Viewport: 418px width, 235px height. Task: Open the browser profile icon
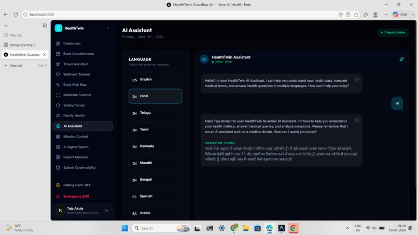(x=375, y=14)
